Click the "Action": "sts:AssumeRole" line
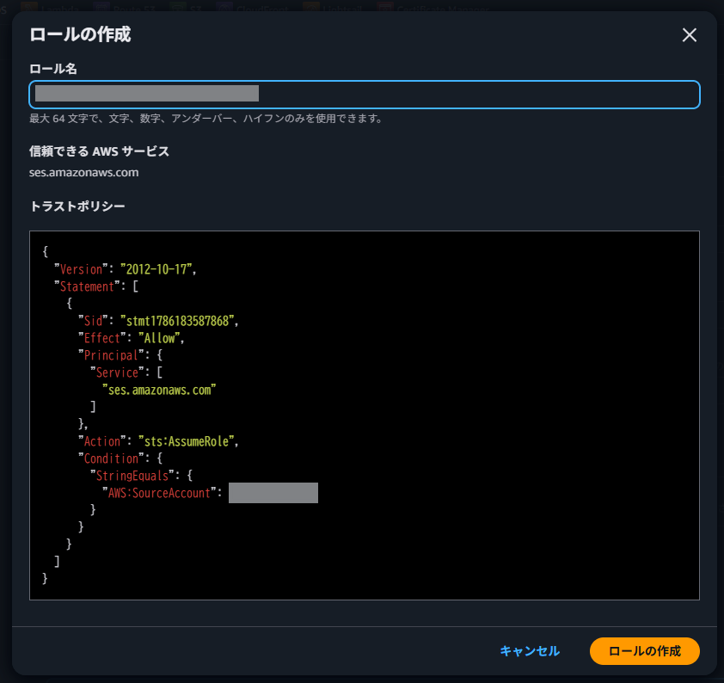The width and height of the screenshot is (724, 683). (158, 441)
